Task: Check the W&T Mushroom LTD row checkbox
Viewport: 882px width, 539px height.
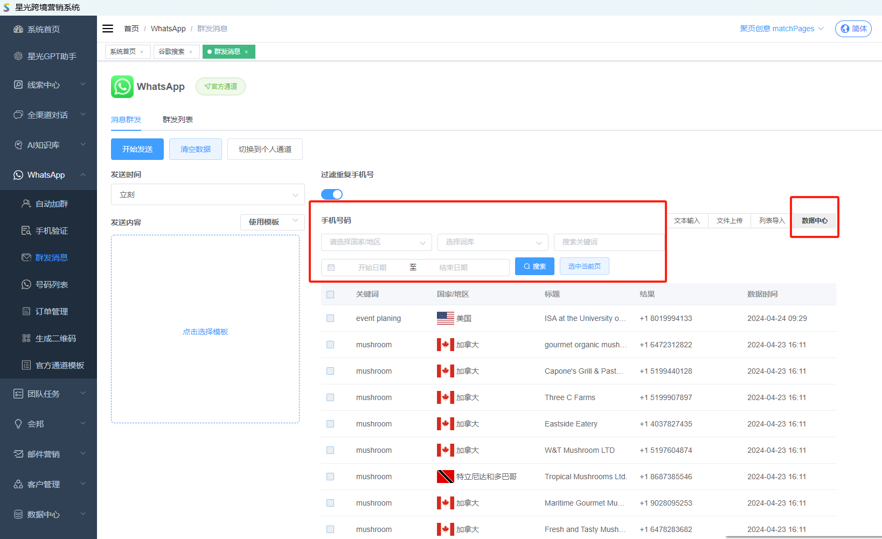Action: [x=330, y=450]
